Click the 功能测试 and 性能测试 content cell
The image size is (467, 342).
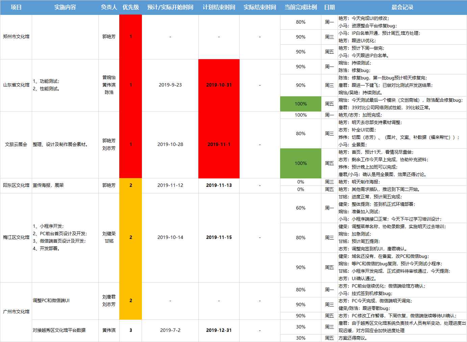(x=65, y=85)
